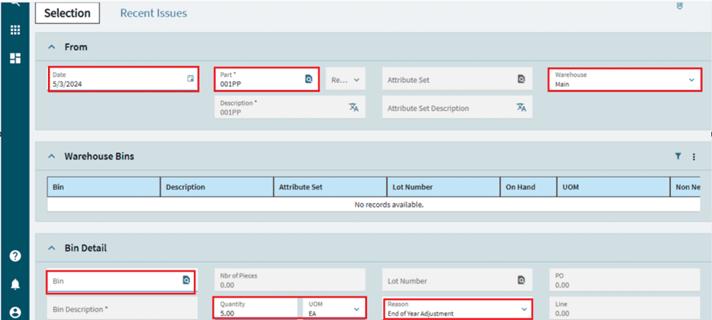Open the Date calendar picker icon

click(190, 79)
